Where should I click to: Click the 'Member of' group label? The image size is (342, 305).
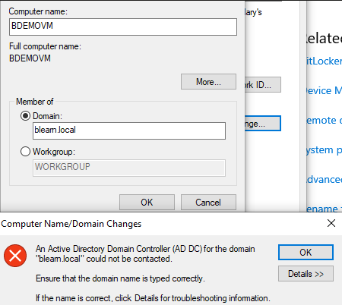(35, 102)
